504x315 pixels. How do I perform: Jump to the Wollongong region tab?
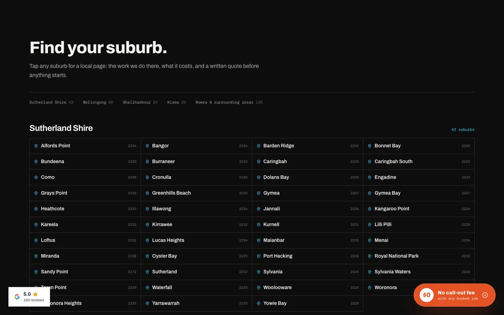[x=98, y=102]
